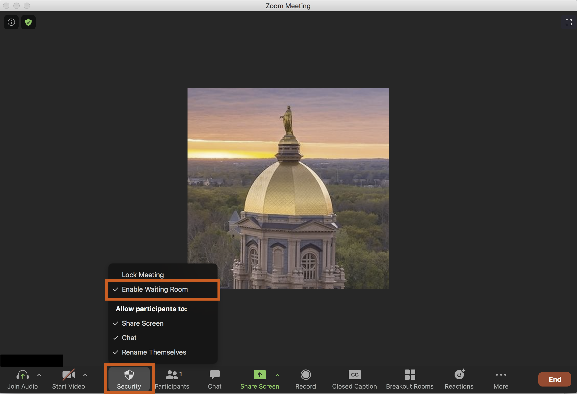Open the More options menu

[501, 379]
